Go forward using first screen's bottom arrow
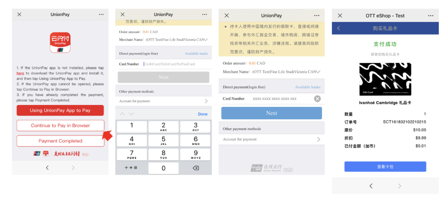 (x=73, y=168)
